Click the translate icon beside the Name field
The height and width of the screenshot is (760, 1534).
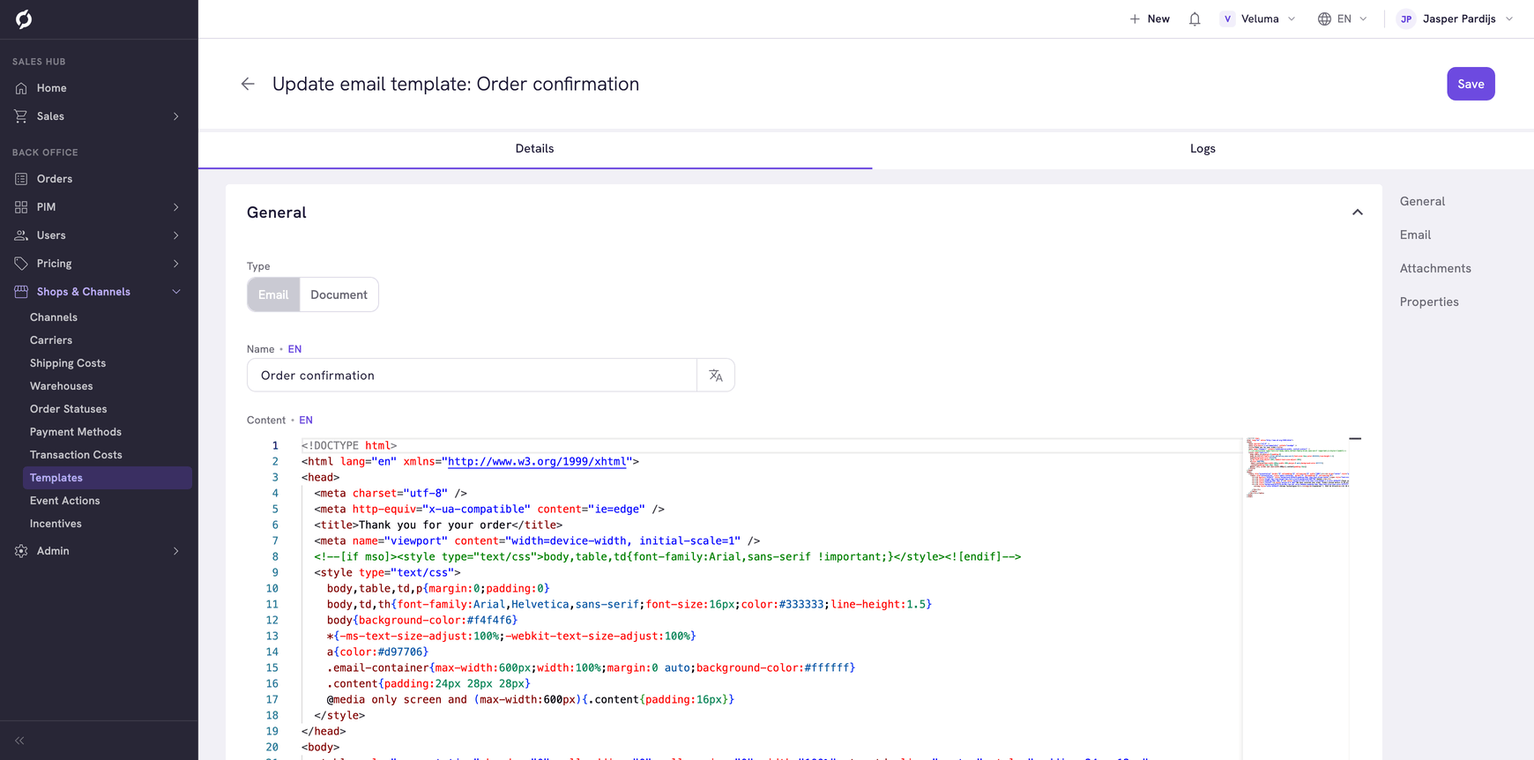tap(716, 376)
